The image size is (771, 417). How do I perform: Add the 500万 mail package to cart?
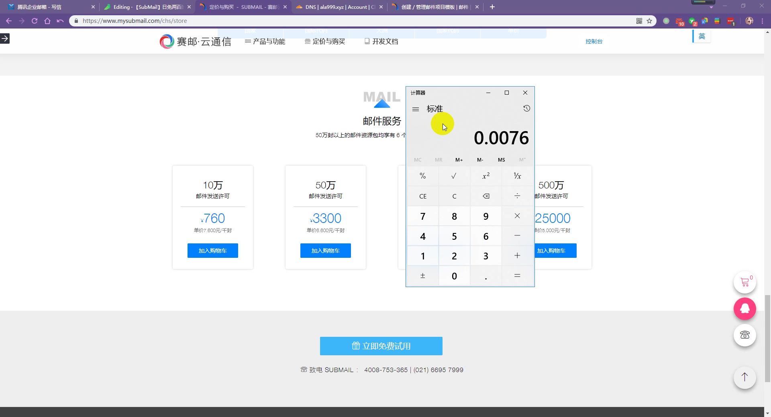point(555,251)
